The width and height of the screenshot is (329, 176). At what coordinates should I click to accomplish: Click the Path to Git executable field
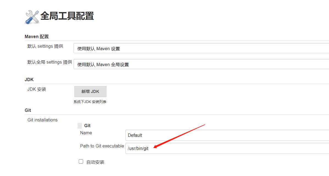[x=227, y=148]
